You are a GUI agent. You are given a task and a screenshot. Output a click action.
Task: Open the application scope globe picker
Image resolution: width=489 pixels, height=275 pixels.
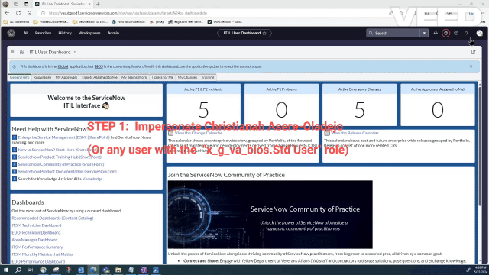446,33
